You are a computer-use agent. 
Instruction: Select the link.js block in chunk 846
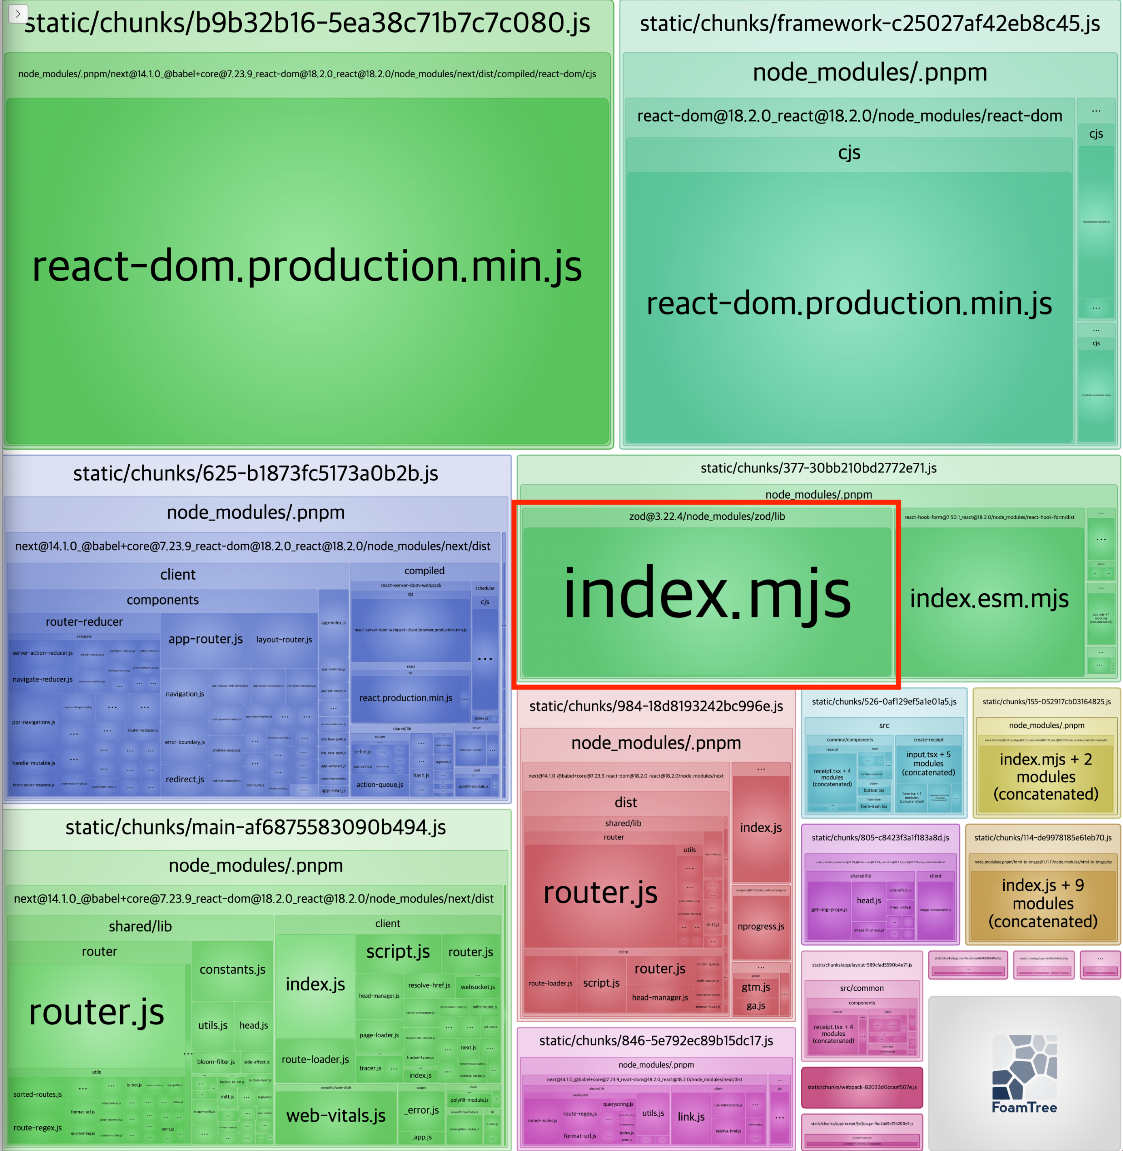[691, 1117]
